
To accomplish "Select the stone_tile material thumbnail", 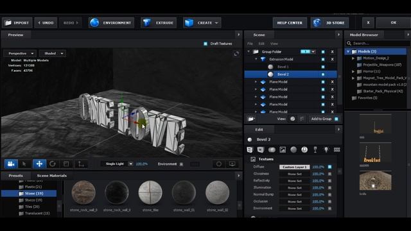I will [x=150, y=193].
